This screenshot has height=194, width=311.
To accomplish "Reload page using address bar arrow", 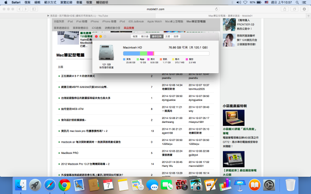I will pos(216,9).
